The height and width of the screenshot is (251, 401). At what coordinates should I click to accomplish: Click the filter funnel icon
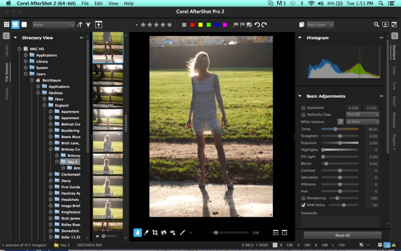click(89, 25)
